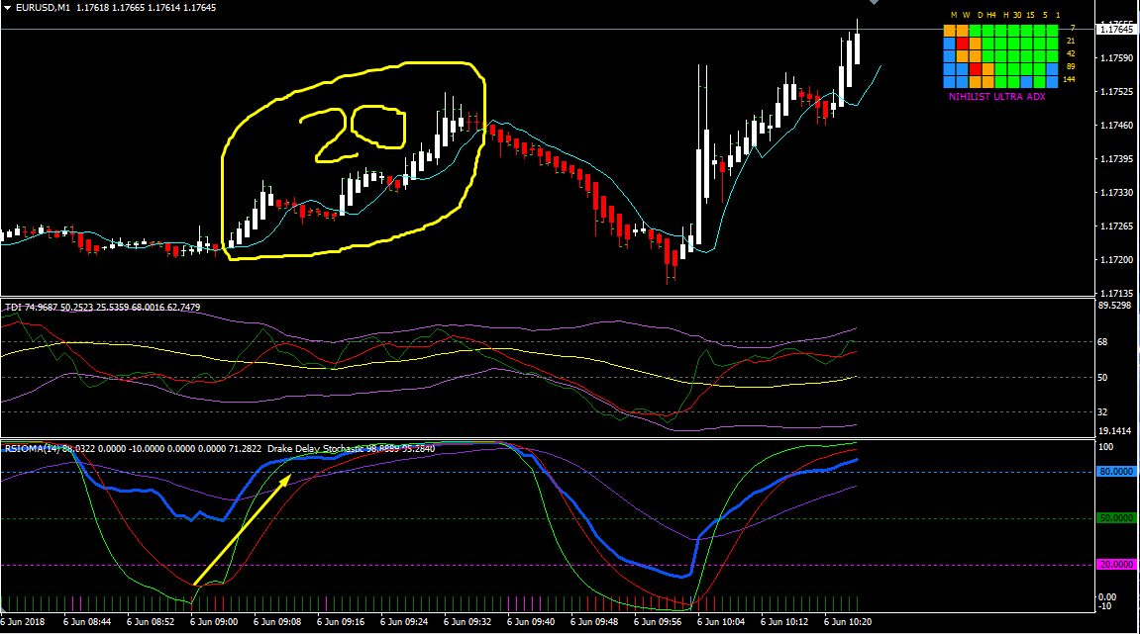Click the gray chart shift triangle marker

(874, 2)
